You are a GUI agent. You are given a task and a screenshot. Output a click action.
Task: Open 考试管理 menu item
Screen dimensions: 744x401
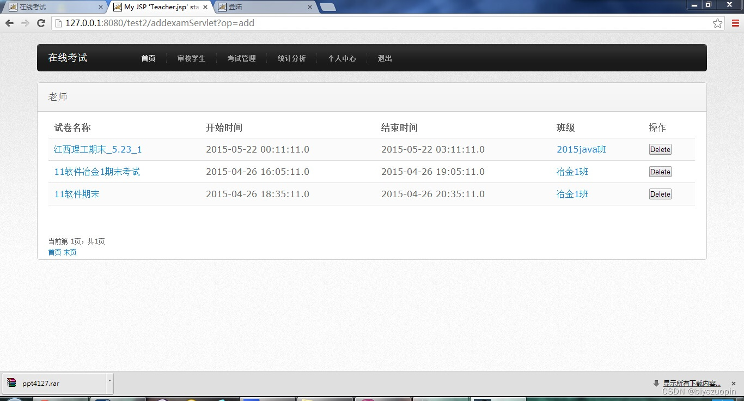pyautogui.click(x=241, y=58)
